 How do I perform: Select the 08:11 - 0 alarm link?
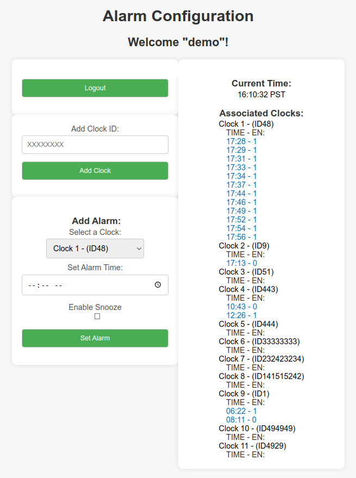click(x=241, y=420)
